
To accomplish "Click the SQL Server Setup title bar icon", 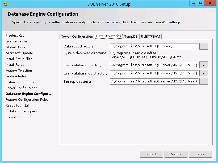I will coord(5,4).
